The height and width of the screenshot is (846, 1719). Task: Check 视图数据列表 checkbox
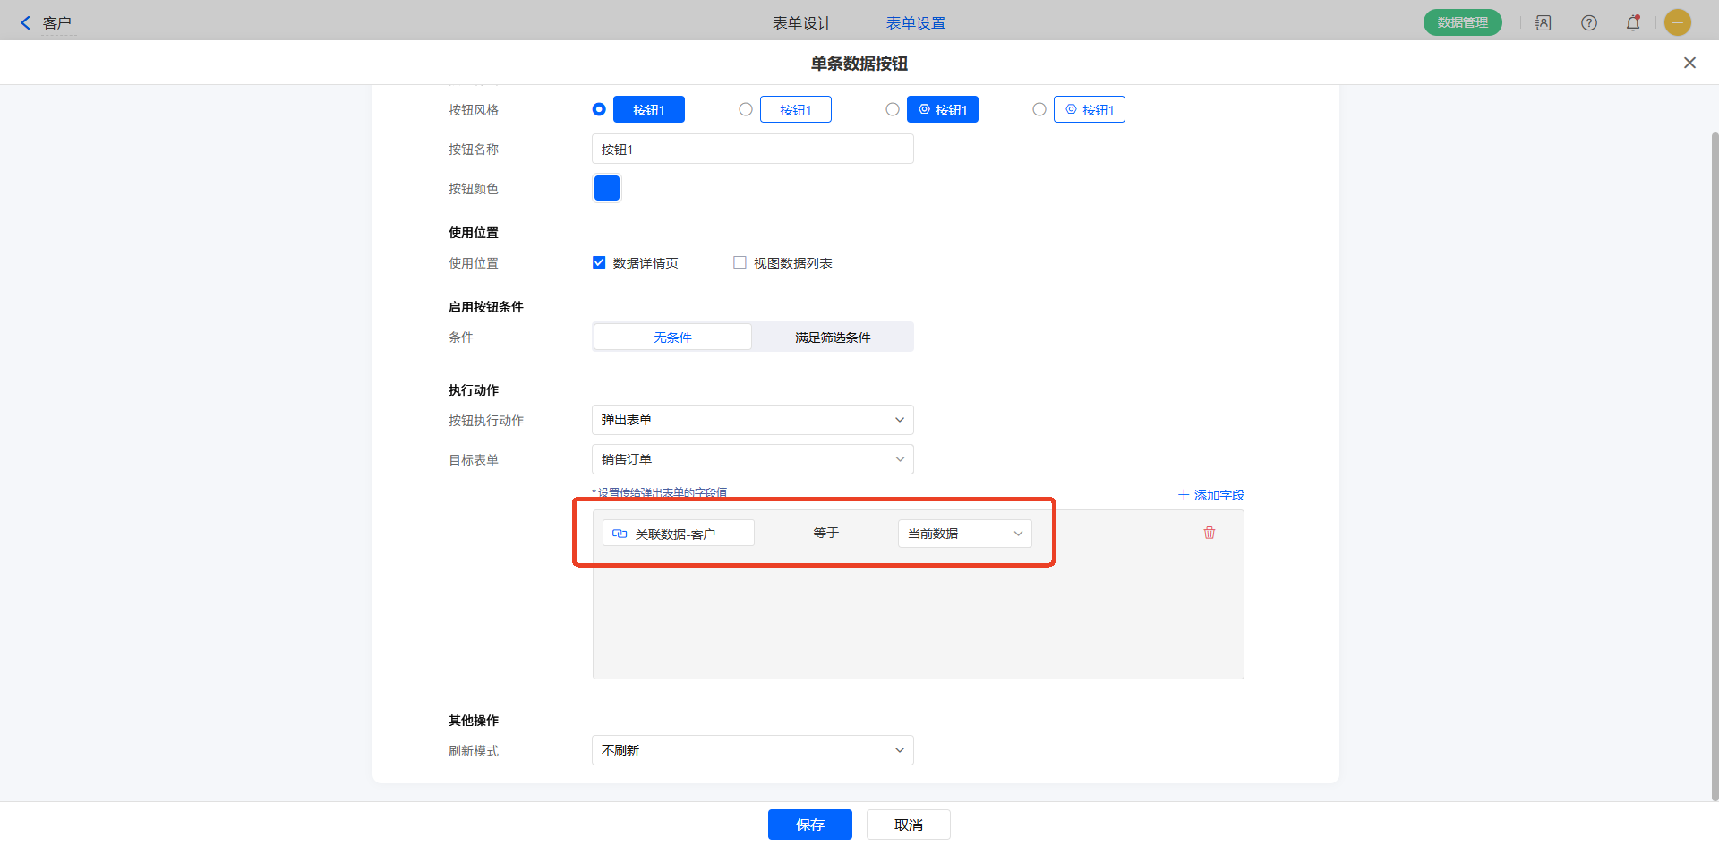(x=740, y=262)
